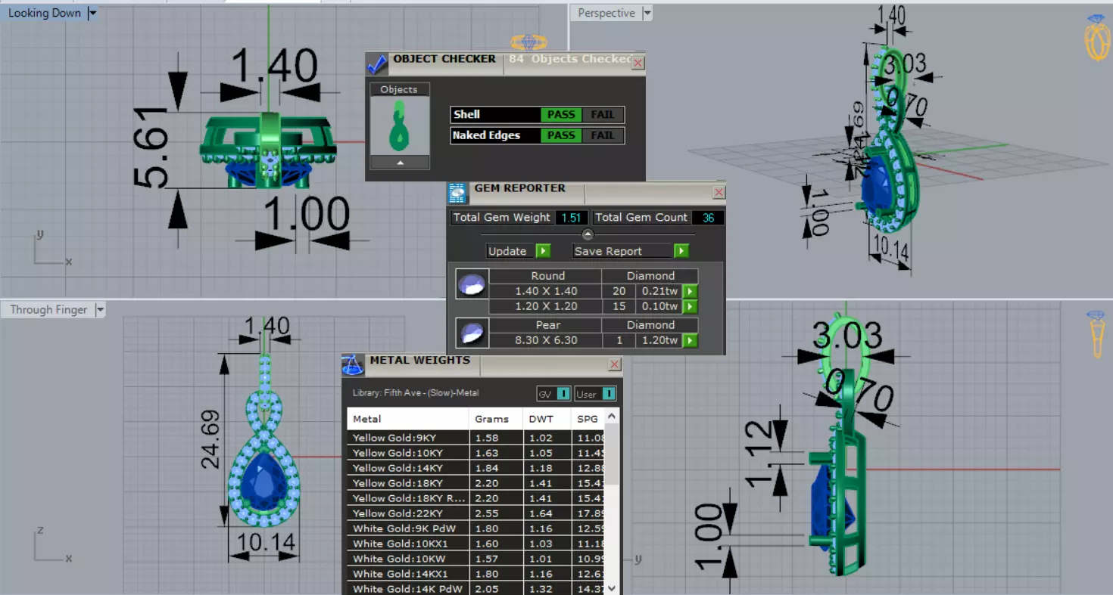Select the round diamond gem icon
This screenshot has width=1113, height=595.
pyautogui.click(x=472, y=284)
